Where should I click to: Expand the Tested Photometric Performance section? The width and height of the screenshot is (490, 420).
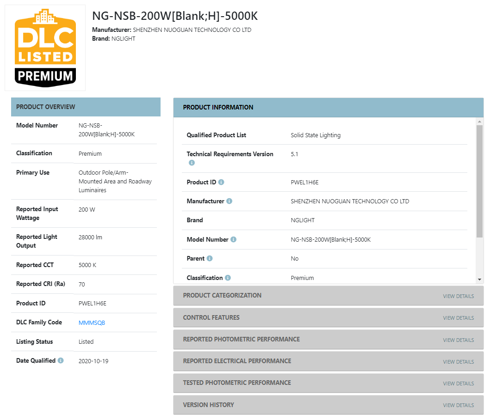(328, 383)
